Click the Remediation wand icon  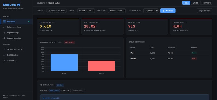point(5,55)
